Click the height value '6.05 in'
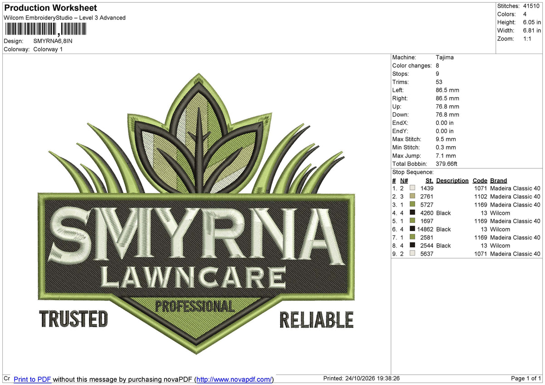This screenshot has width=545, height=385. (532, 22)
